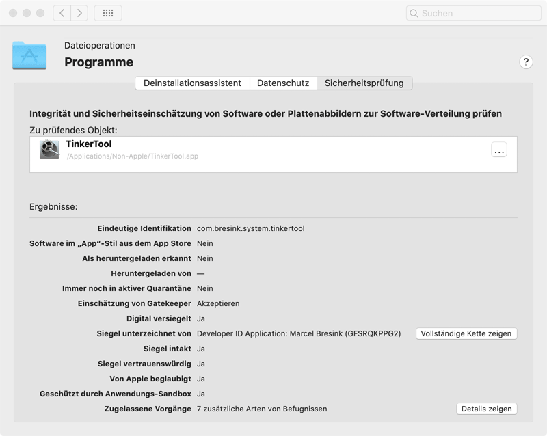Image resolution: width=547 pixels, height=436 pixels.
Task: Click 7 zusätzliche Arten von Befugnissen
Action: (262, 409)
